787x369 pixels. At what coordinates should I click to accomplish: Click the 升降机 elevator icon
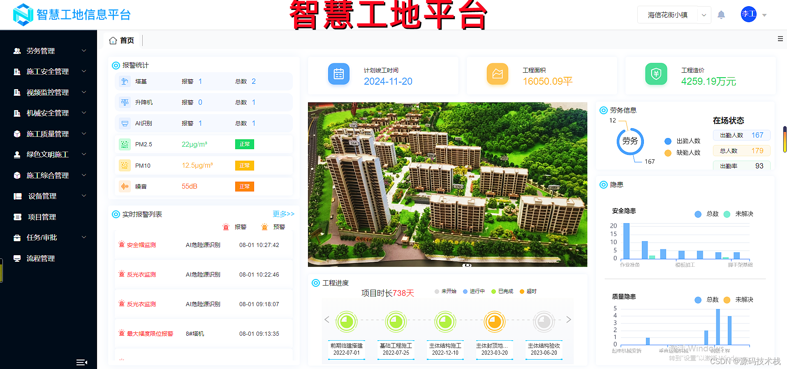tap(125, 102)
